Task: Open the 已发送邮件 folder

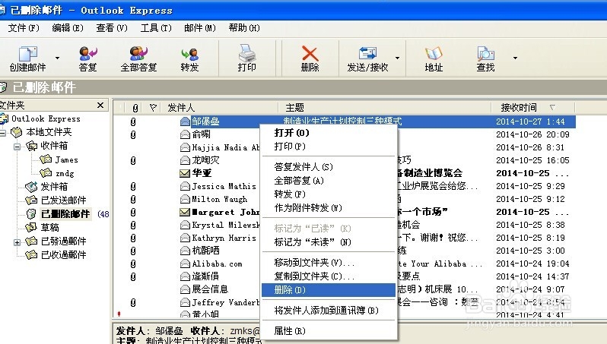Action: coord(63,200)
